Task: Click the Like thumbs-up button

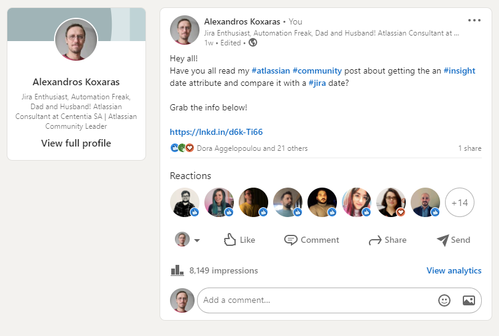Action: point(239,240)
